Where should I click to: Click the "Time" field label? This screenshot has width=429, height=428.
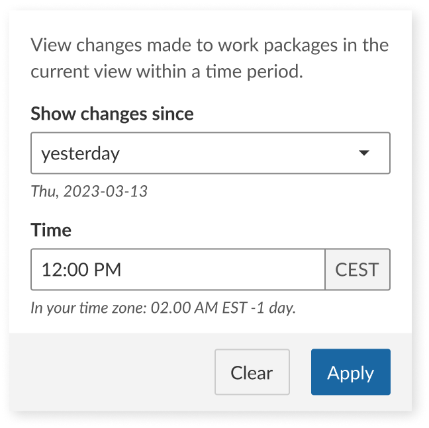pos(51,230)
